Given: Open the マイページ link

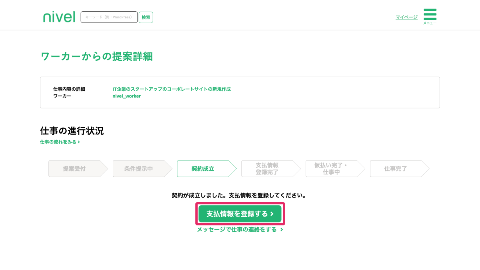Looking at the screenshot, I should click(x=406, y=17).
